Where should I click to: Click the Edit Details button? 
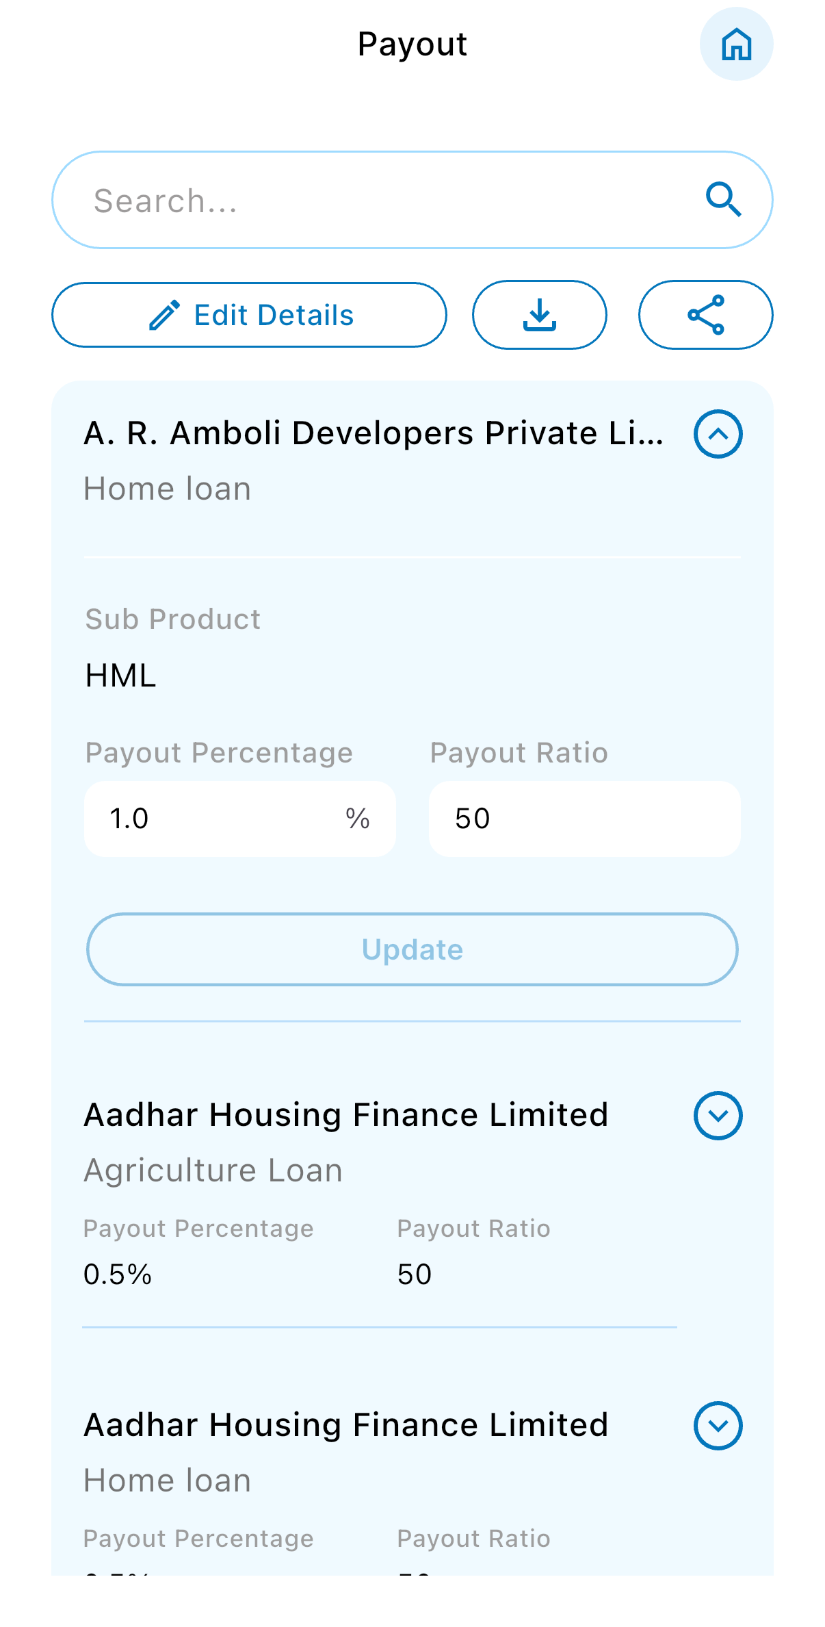tap(249, 315)
